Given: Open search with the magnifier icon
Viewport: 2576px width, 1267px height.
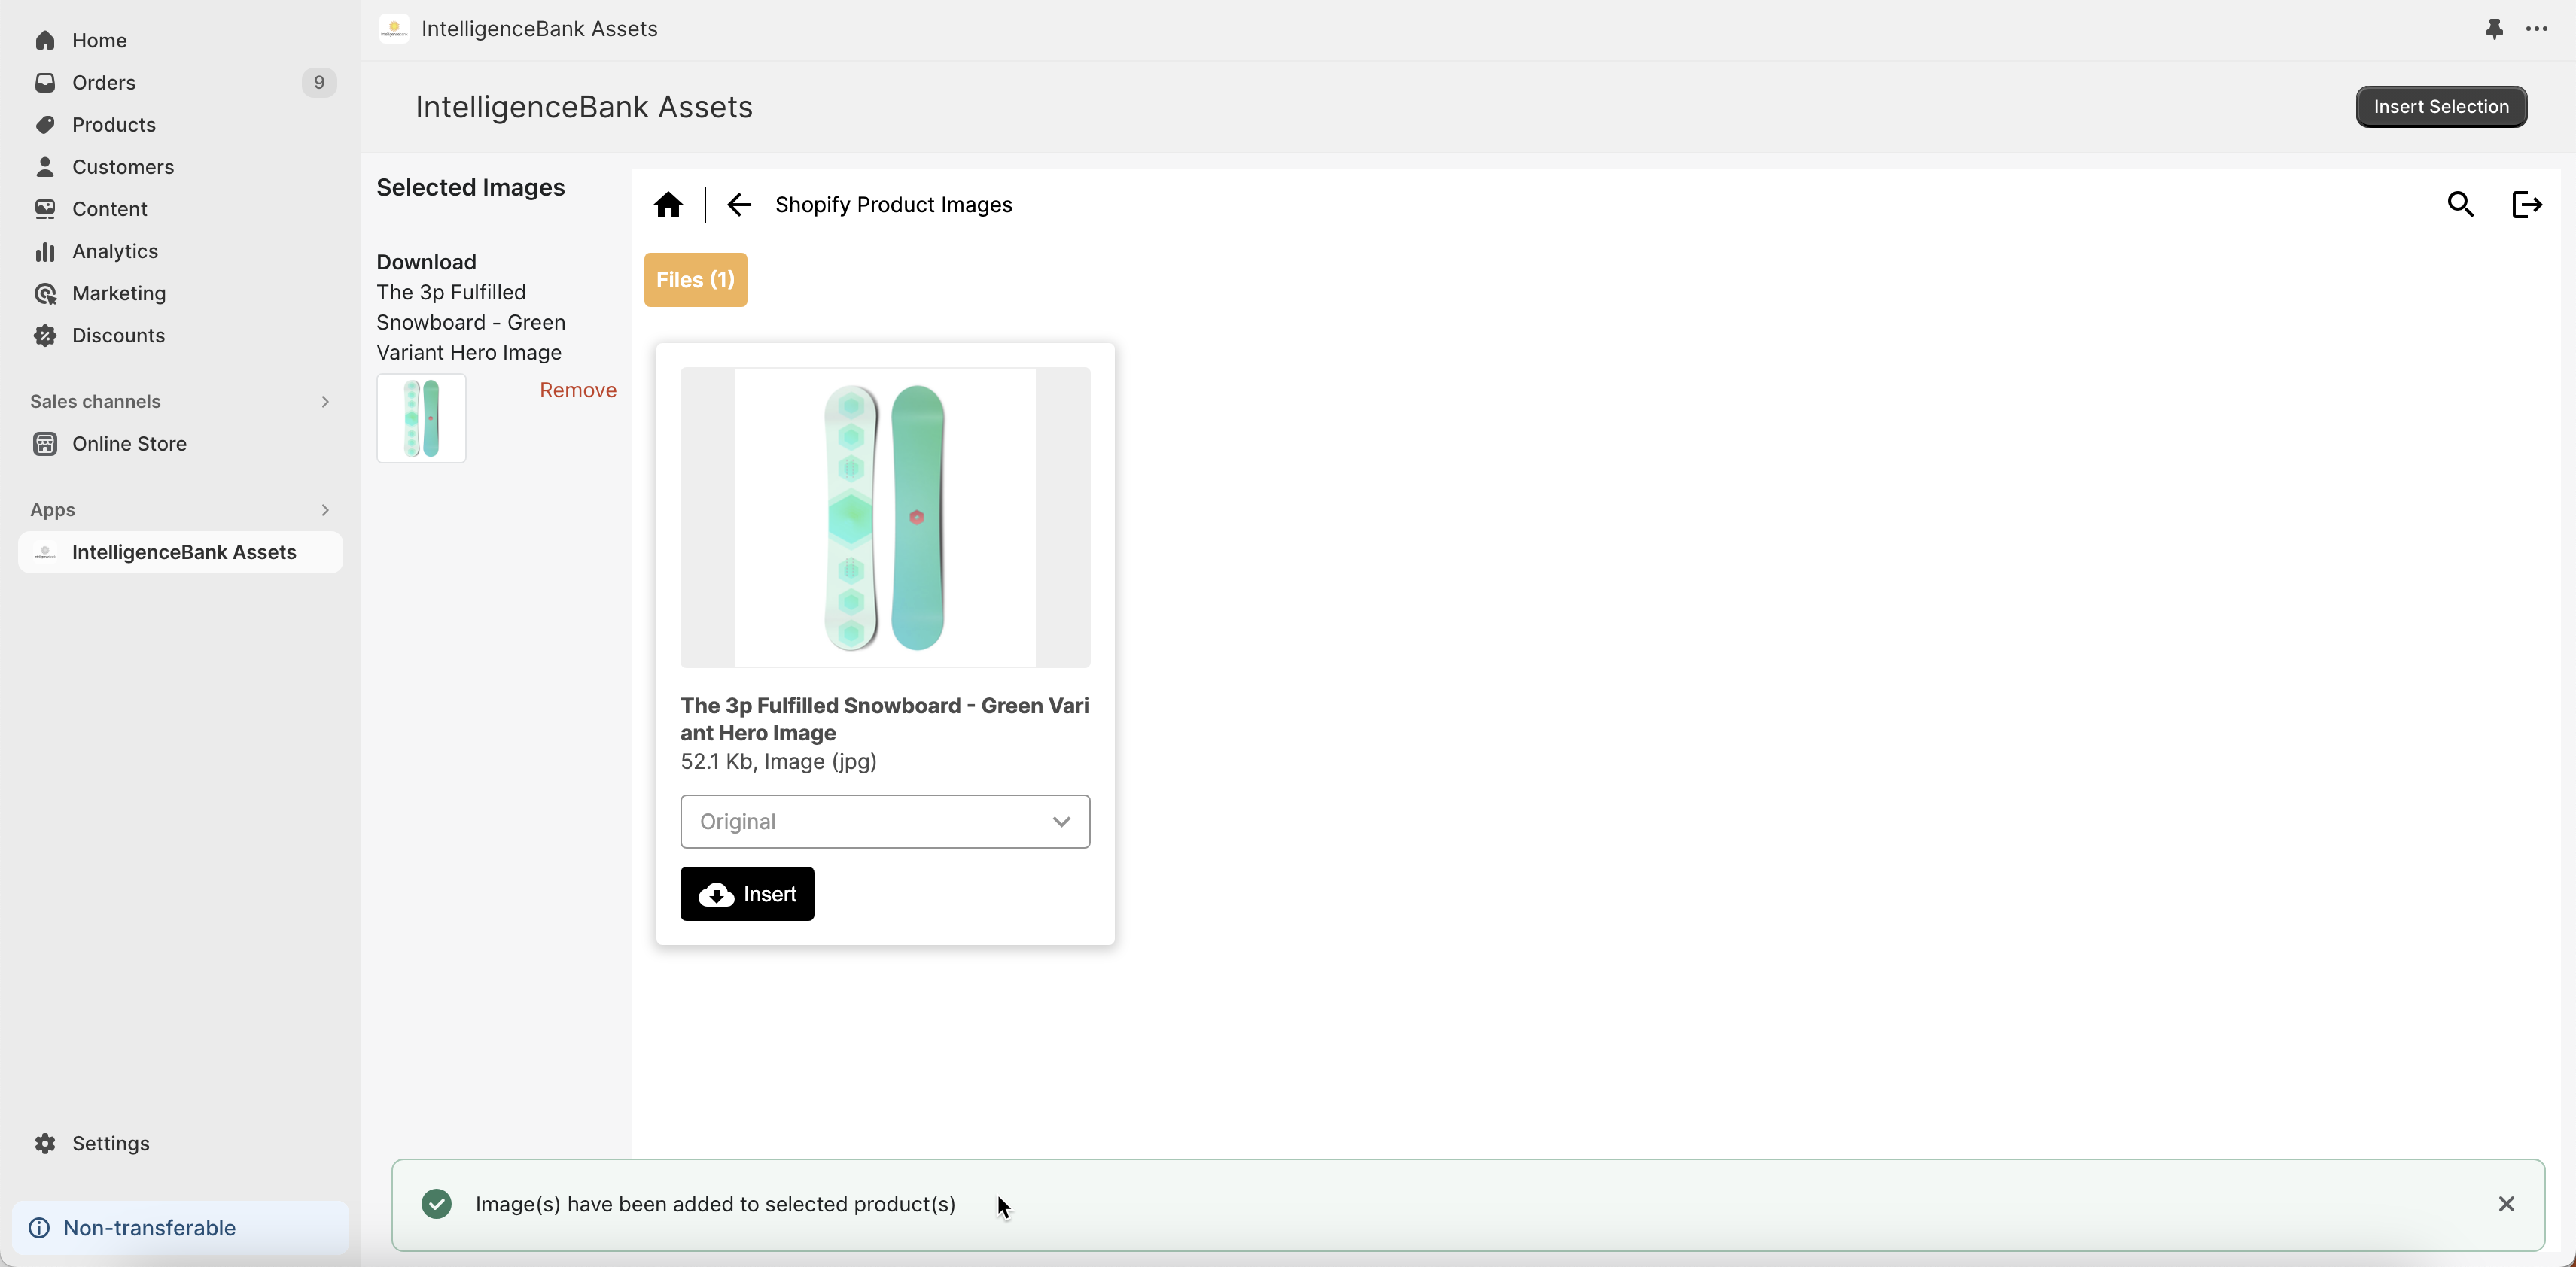Looking at the screenshot, I should tap(2460, 205).
